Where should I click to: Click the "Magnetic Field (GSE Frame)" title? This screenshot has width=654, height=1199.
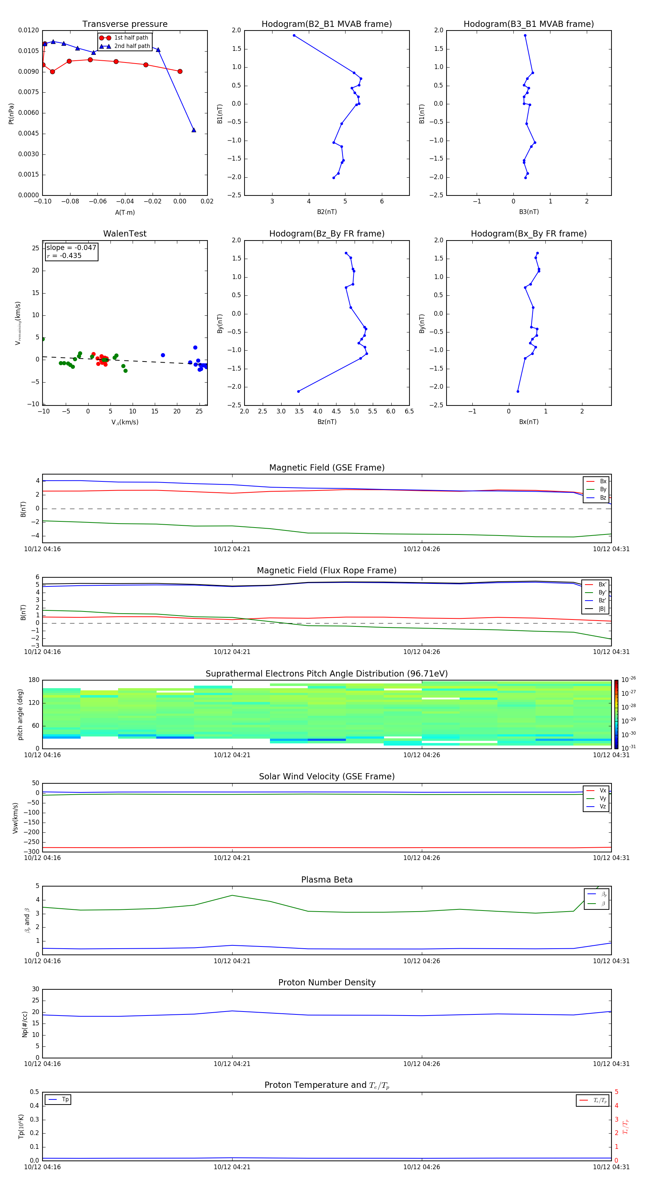(x=327, y=468)
